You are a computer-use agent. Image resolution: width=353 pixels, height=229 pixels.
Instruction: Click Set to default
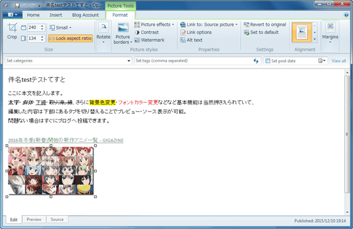[x=261, y=32]
